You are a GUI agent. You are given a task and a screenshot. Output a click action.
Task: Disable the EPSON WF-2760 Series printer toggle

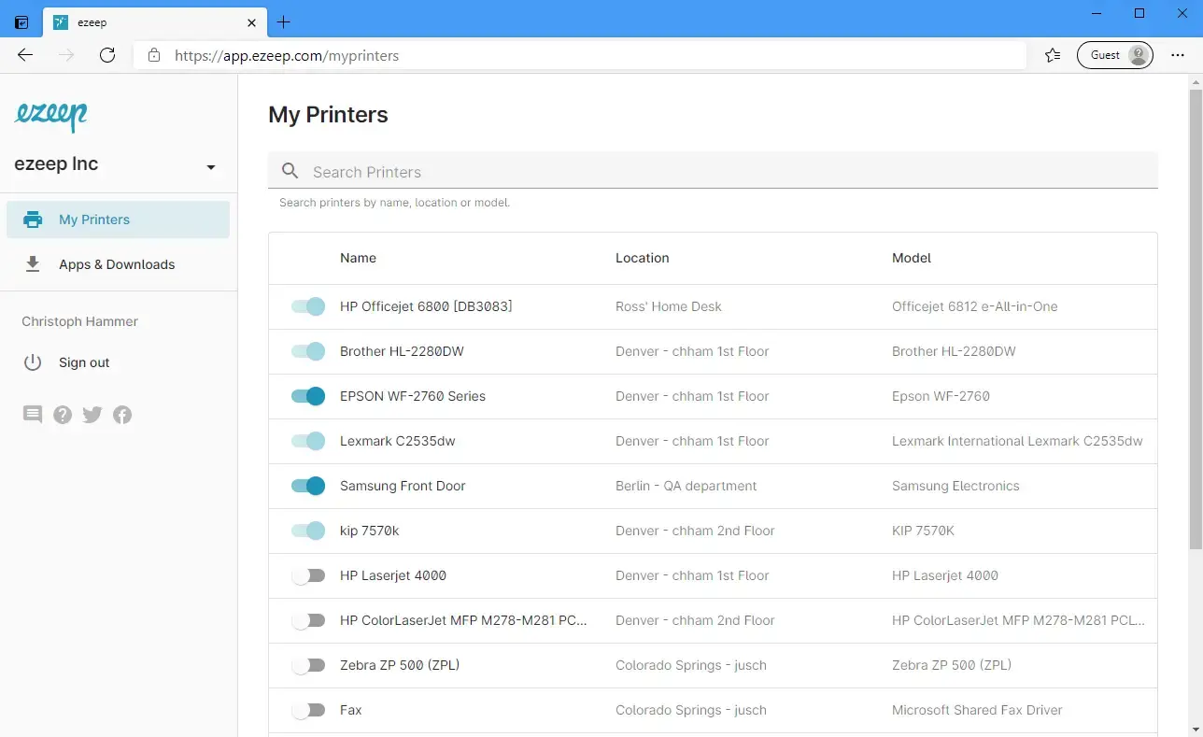click(308, 396)
